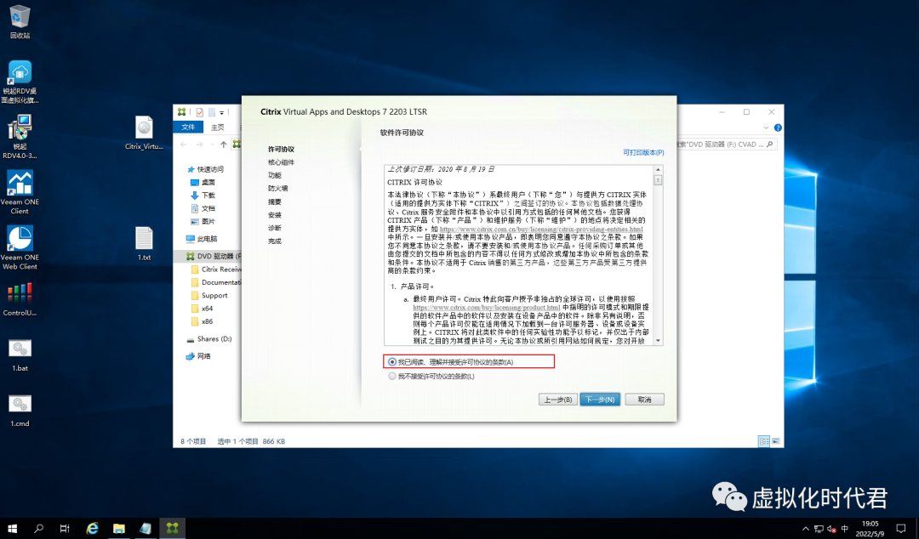Select the ControlU... desktop icon
This screenshot has height=539, width=919.
[x=20, y=298]
